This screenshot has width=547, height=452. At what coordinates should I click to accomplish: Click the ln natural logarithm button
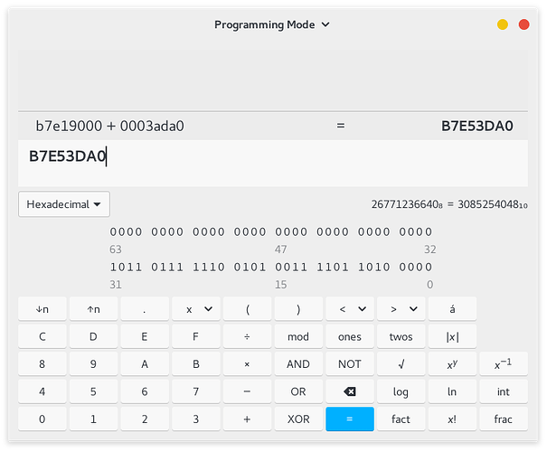[452, 391]
